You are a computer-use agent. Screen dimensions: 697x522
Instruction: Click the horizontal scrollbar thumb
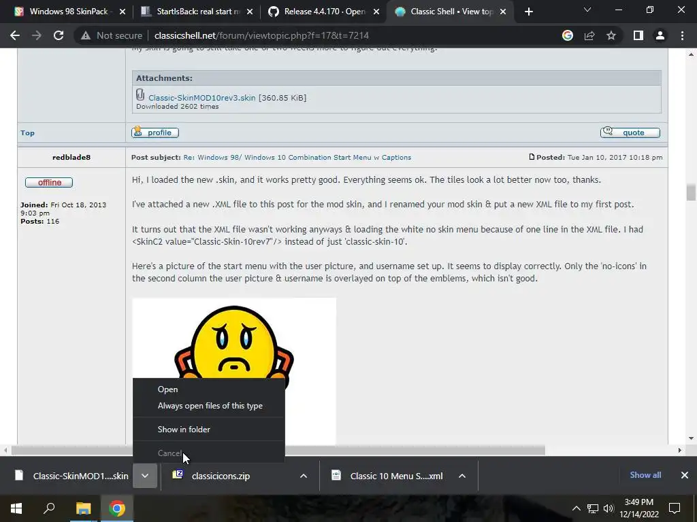(278, 450)
